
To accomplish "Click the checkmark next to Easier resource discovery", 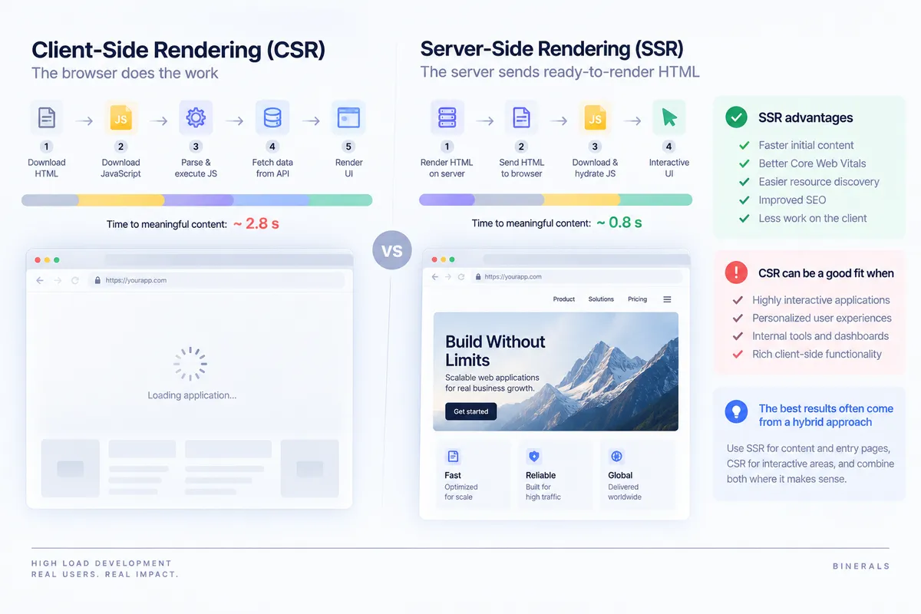I will 744,182.
